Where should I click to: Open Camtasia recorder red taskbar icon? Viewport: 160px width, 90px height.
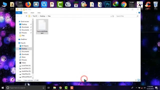[x=72, y=88]
